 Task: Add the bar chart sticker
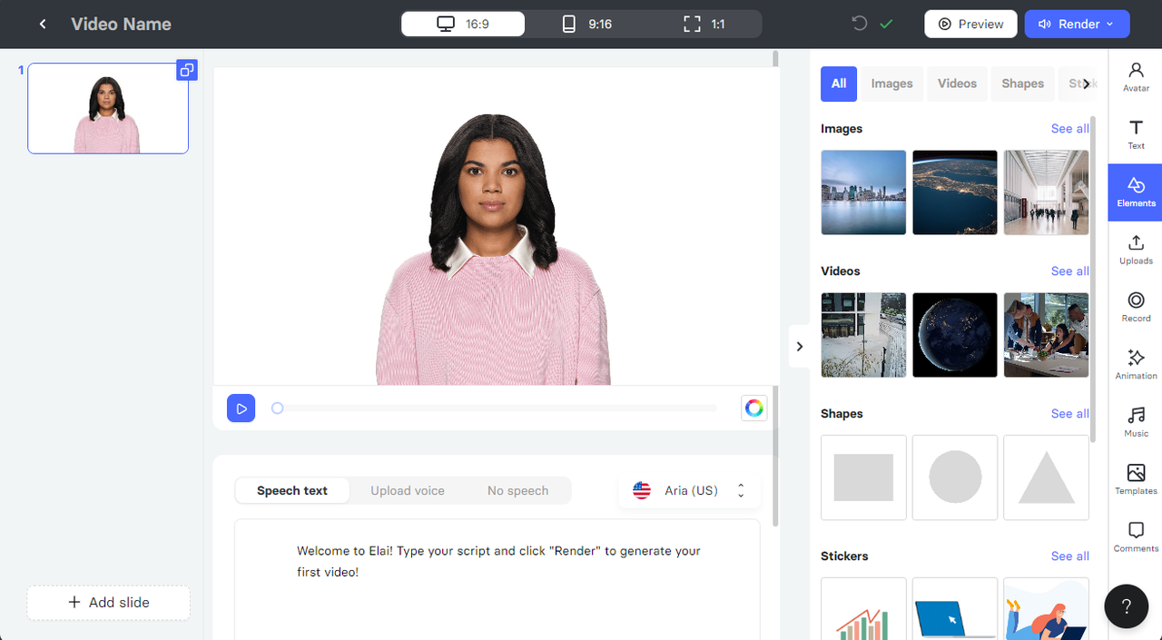point(863,609)
